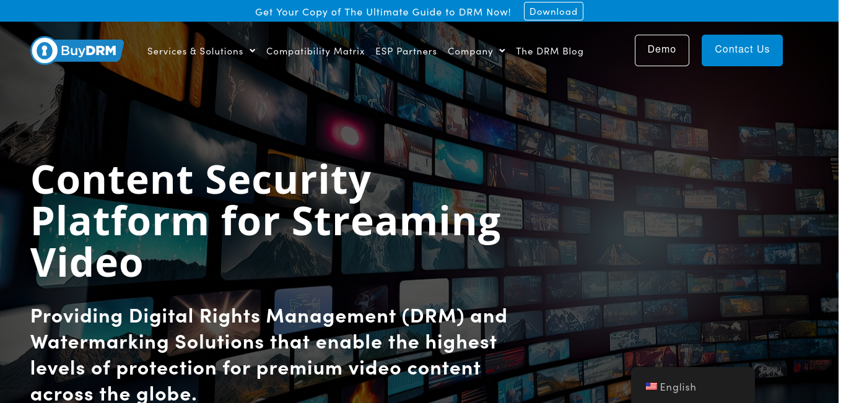Screen dimensions: 846x403
Task: Expand the Services & Solutions dropdown arrow
Action: click(252, 51)
